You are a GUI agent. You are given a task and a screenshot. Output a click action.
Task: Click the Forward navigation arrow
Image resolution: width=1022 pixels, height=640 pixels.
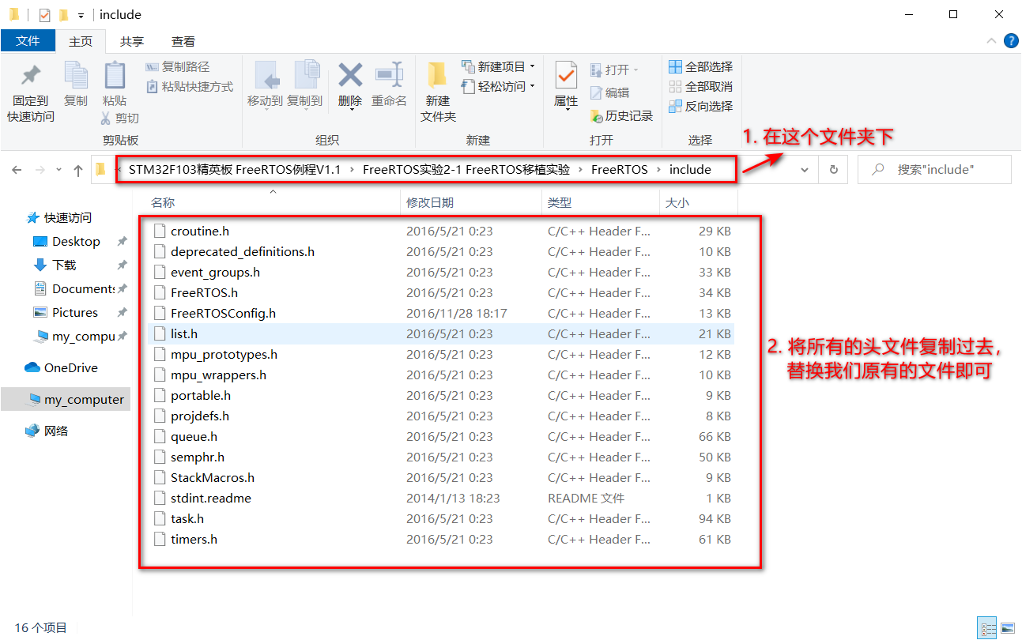40,170
